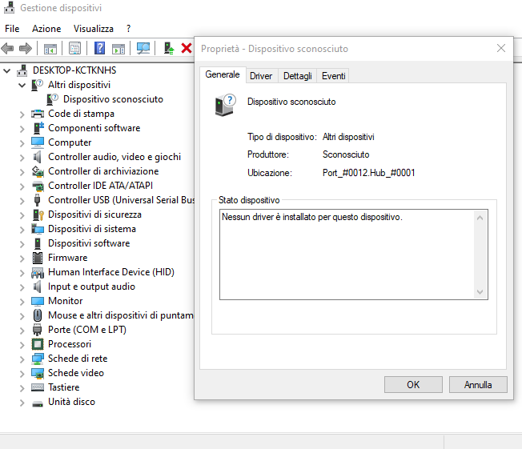Toggle the console tree pane icon
Screen dimensions: 522x449
pos(50,49)
